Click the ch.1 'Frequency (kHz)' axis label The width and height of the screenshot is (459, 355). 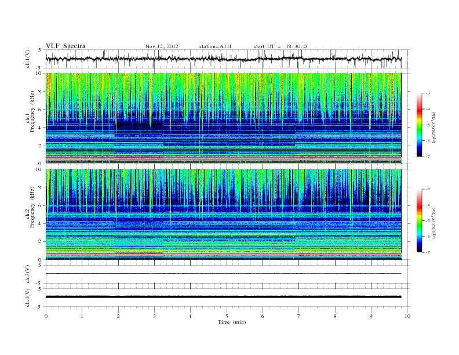point(32,111)
